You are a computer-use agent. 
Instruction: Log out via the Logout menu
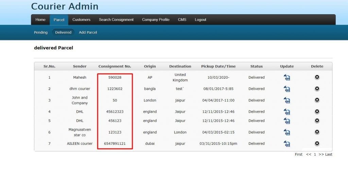click(x=201, y=20)
